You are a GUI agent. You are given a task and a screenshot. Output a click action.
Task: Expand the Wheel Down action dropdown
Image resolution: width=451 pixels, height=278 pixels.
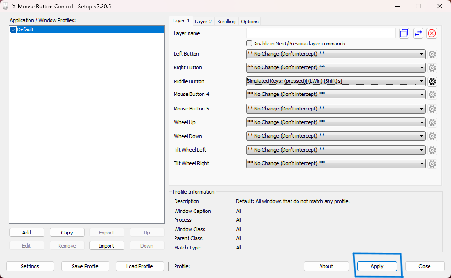335,136
